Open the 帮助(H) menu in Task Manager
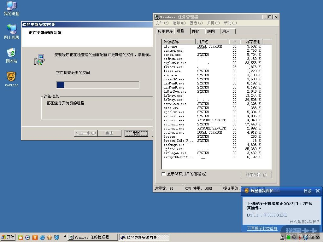Viewport: 323px width, 242px height. coord(230,23)
